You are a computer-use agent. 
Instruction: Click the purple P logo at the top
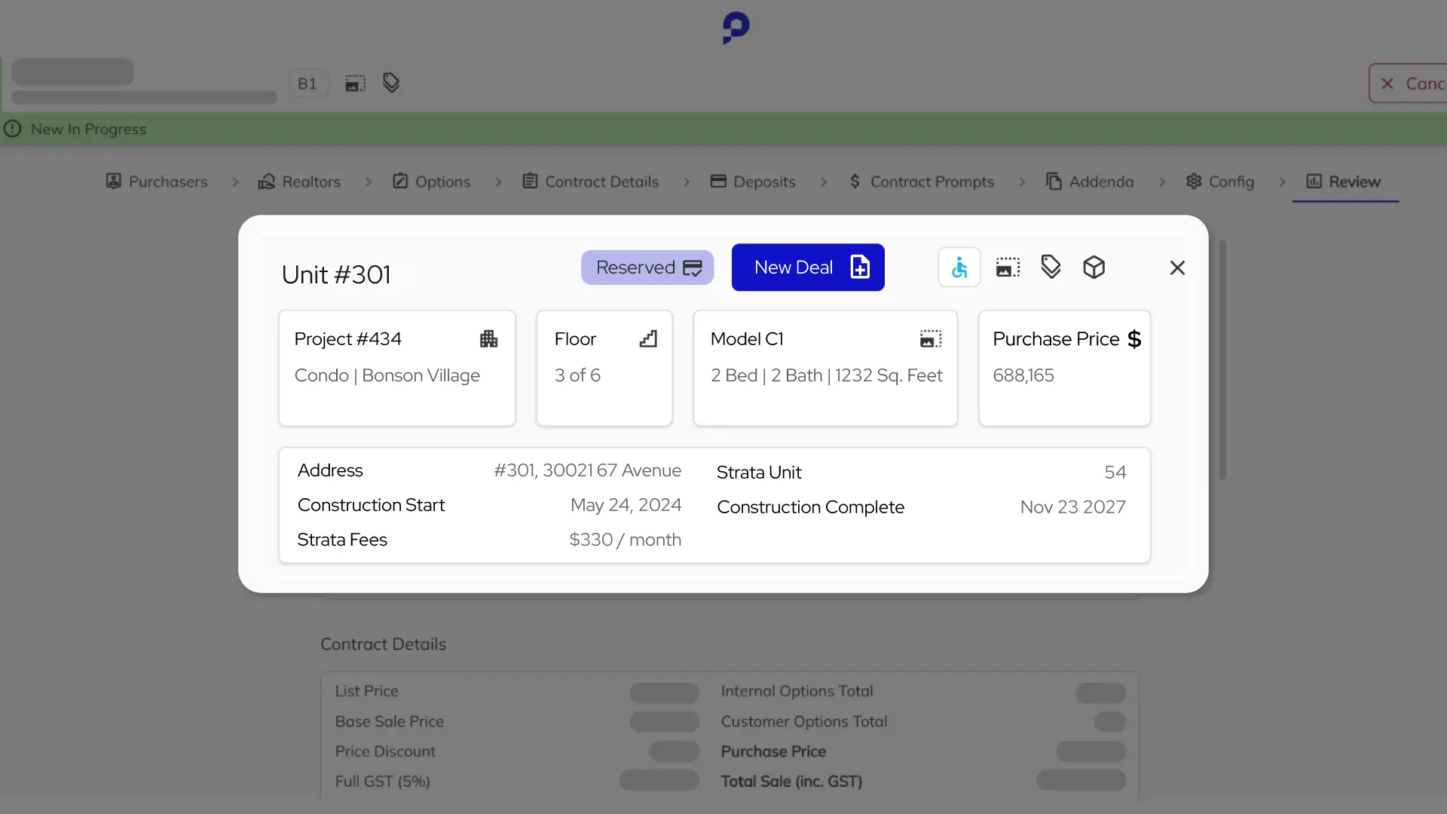735,28
